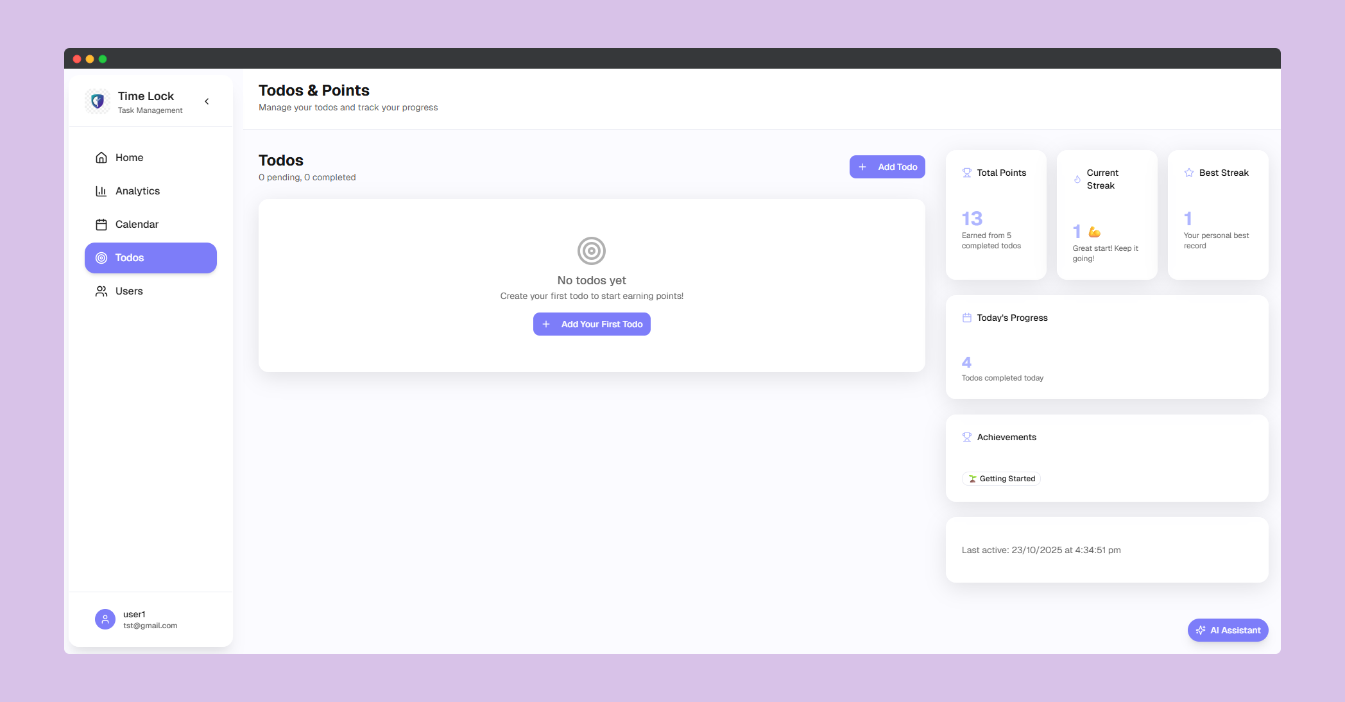Click the Total Points value 13
The image size is (1345, 702).
pyautogui.click(x=972, y=219)
